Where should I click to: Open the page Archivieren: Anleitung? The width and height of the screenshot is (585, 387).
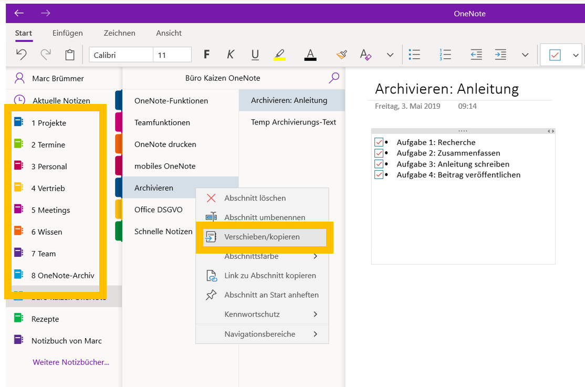coord(292,100)
